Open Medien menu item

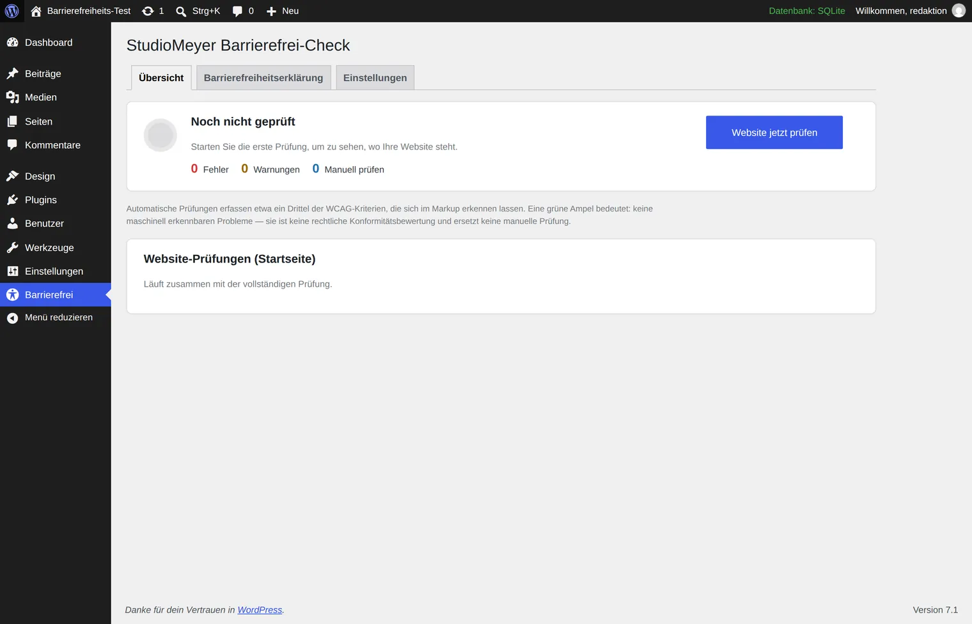[56, 97]
